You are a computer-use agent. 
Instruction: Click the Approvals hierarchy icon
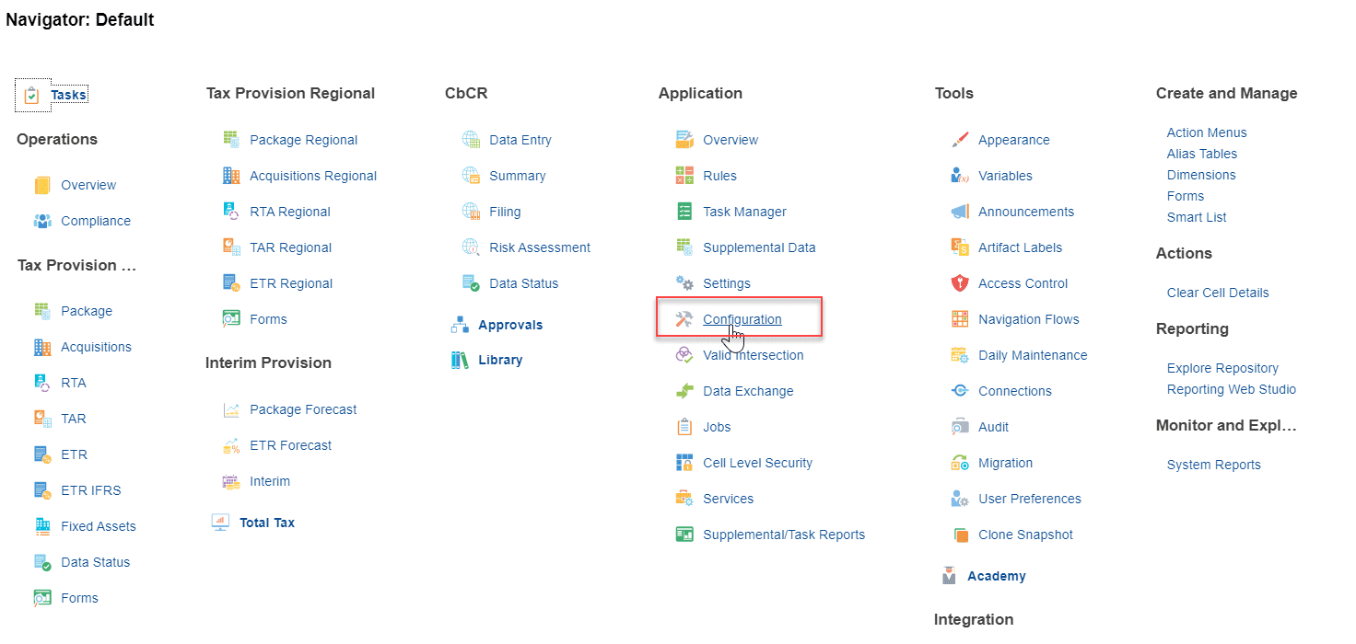(460, 325)
